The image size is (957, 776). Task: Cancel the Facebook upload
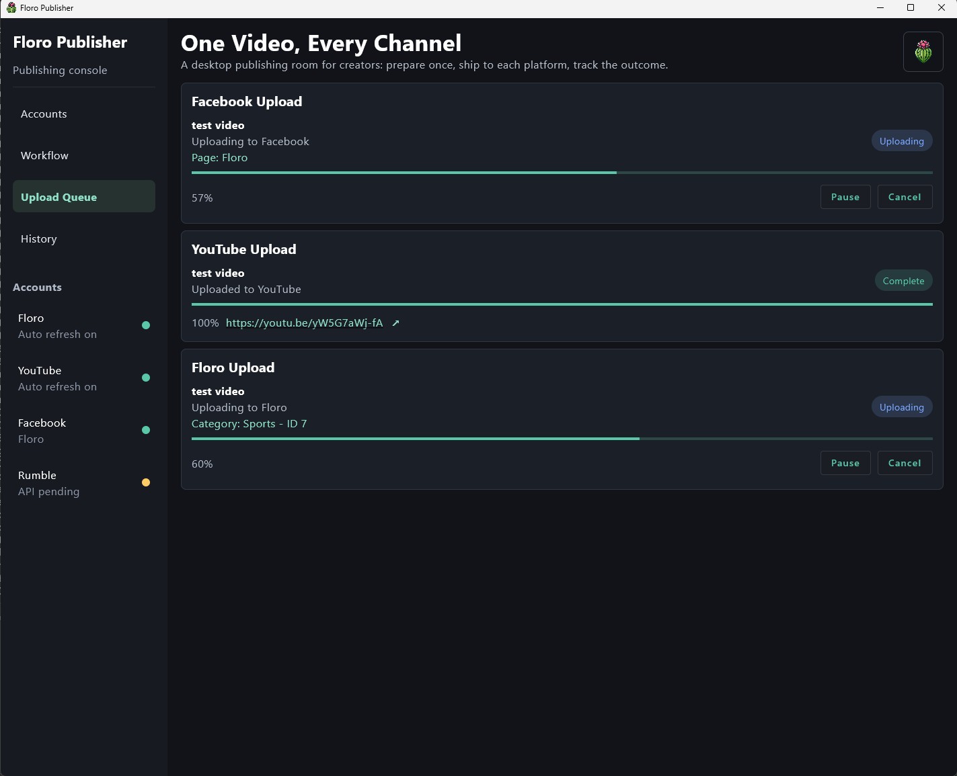coord(905,197)
